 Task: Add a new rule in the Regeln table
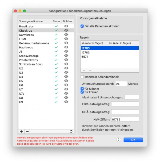[84, 70]
